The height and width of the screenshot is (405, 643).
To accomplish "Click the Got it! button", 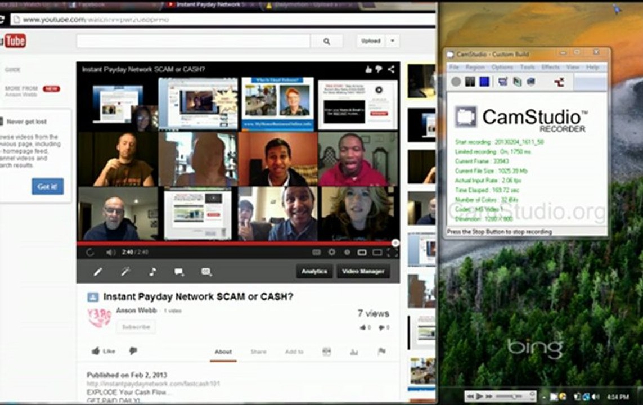I will coord(48,187).
